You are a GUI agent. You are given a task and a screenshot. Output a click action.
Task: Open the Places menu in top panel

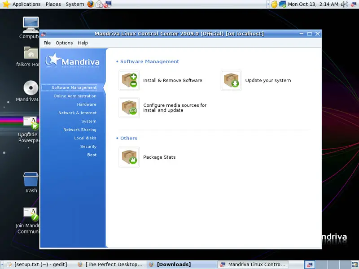tap(53, 4)
